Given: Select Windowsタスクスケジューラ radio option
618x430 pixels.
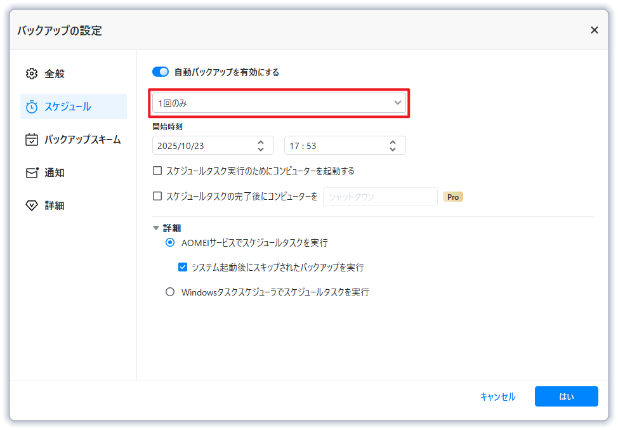Looking at the screenshot, I should click(x=170, y=292).
